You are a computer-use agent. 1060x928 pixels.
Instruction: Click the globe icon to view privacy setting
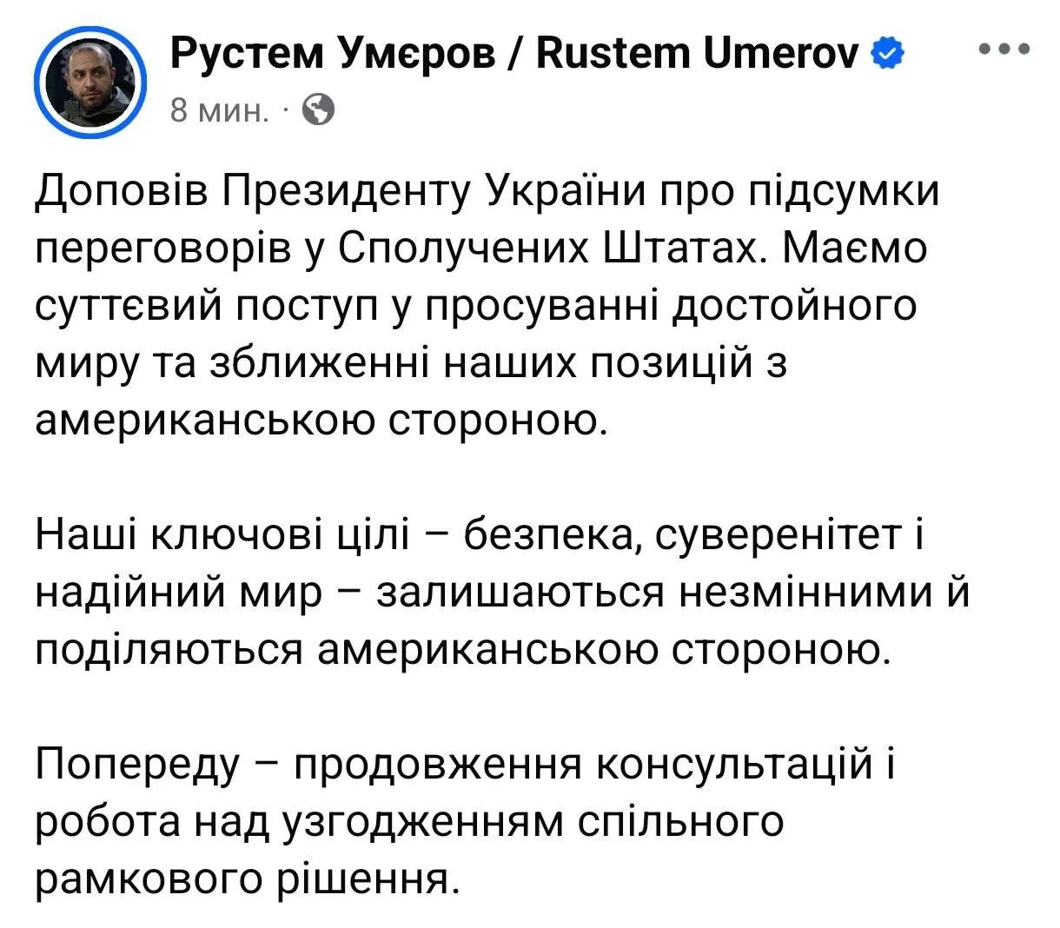click(321, 110)
